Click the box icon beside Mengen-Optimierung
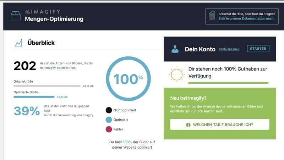 pyautogui.click(x=16, y=16)
